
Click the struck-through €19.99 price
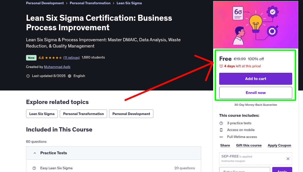pyautogui.click(x=240, y=59)
